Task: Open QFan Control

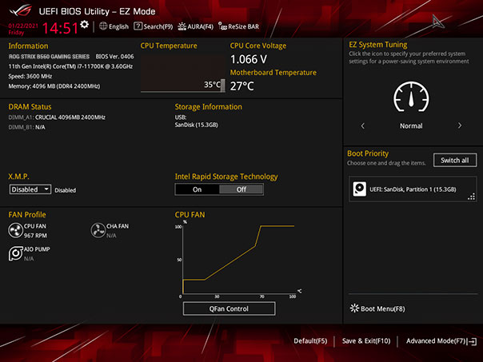Action: (229, 308)
